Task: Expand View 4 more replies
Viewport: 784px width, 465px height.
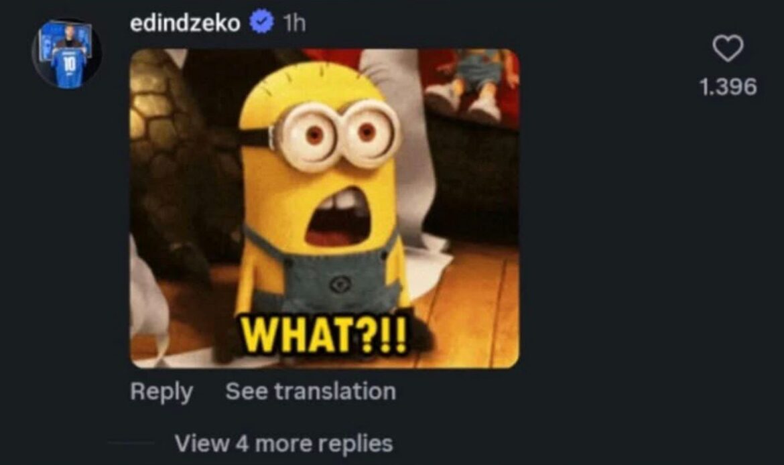Action: (283, 443)
